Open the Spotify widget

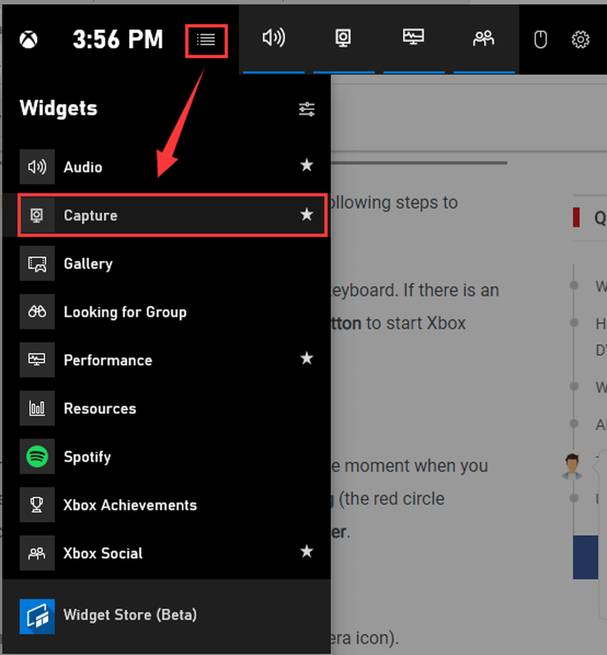click(166, 456)
